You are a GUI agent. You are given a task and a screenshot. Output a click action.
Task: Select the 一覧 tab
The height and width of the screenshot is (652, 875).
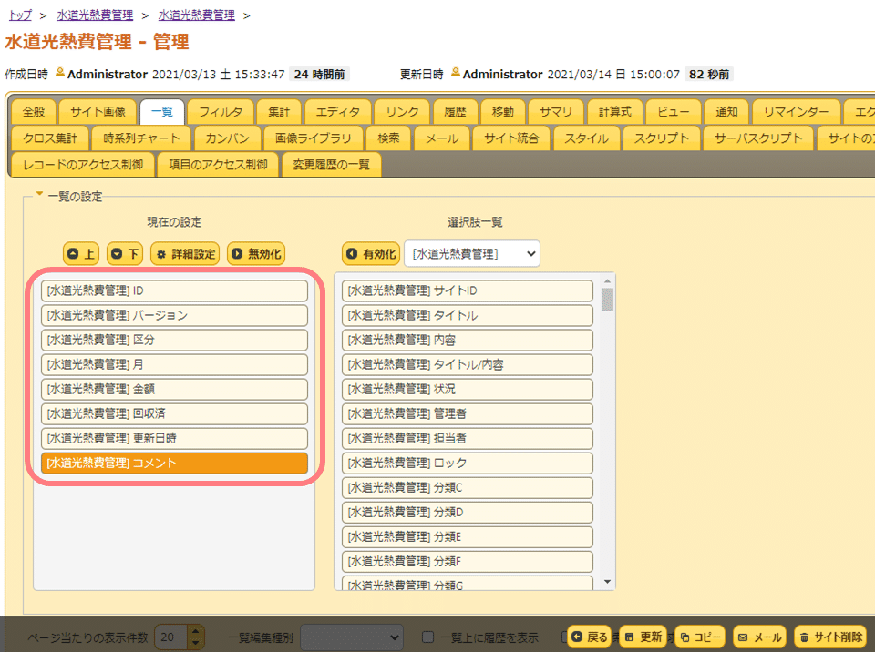pyautogui.click(x=162, y=112)
